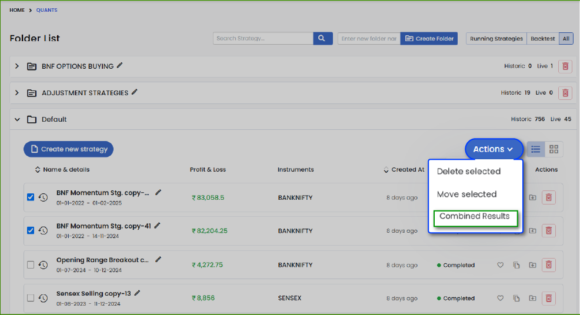The width and height of the screenshot is (580, 315).
Task: Delete the Sensex Selling copy-13 strategy
Action: (x=548, y=299)
